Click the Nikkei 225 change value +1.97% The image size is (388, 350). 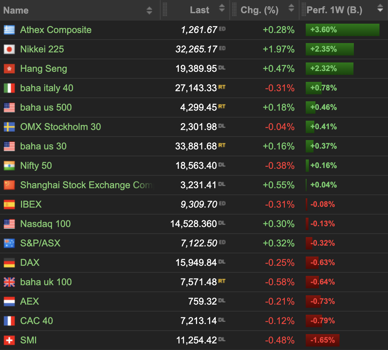point(279,49)
